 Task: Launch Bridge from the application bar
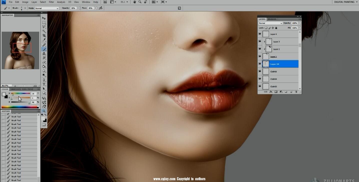[x=105, y=2]
